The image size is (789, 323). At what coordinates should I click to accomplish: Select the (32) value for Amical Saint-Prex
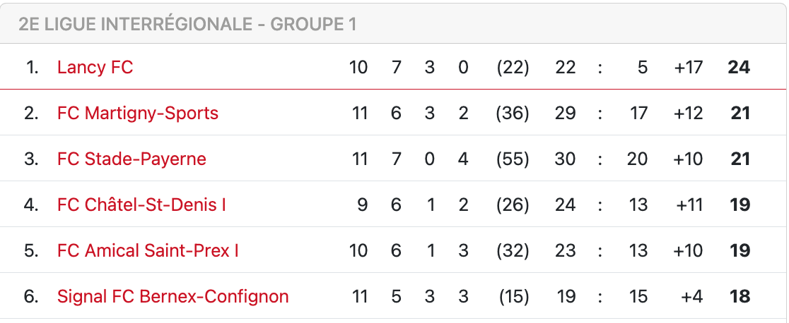[x=513, y=251]
